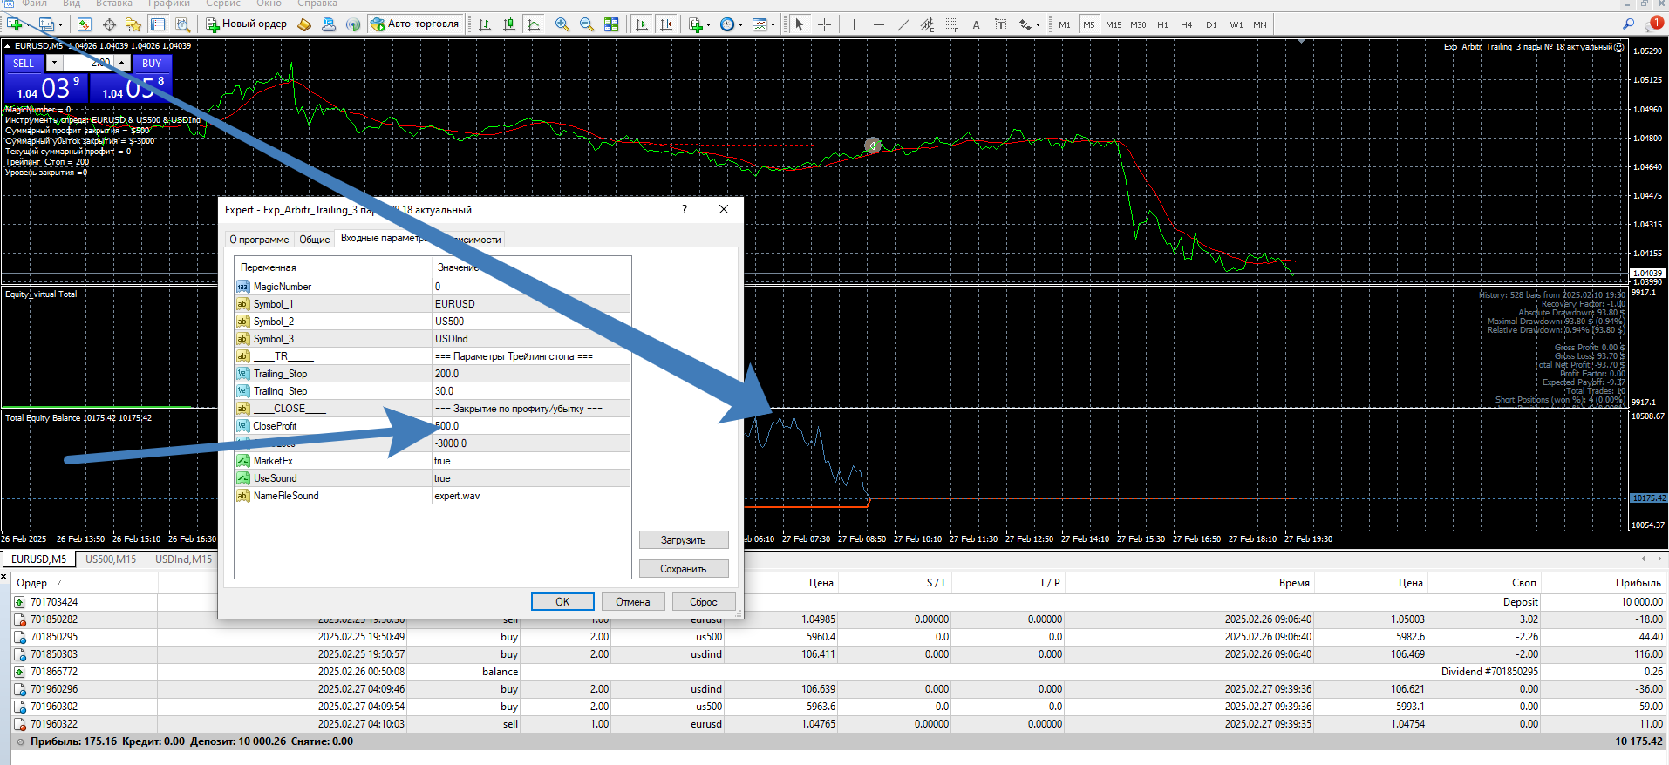Open the US500,M15 chart tab
The image size is (1669, 765).
point(111,559)
